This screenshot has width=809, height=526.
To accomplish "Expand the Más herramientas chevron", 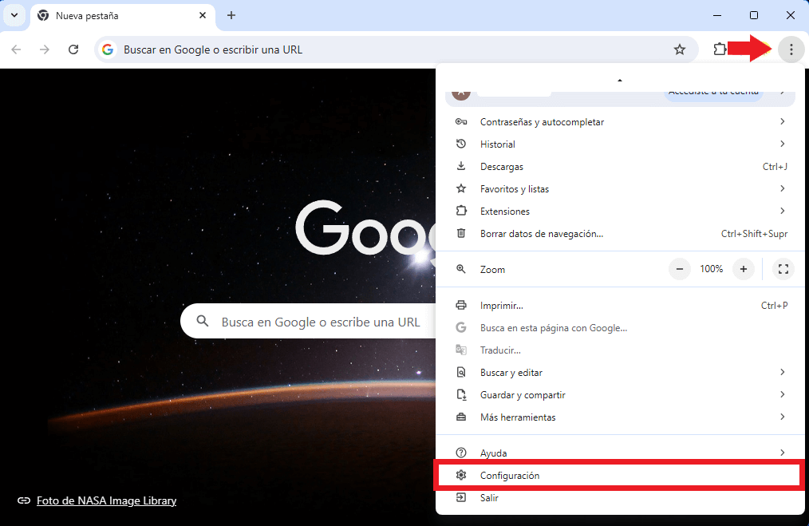I will click(782, 417).
